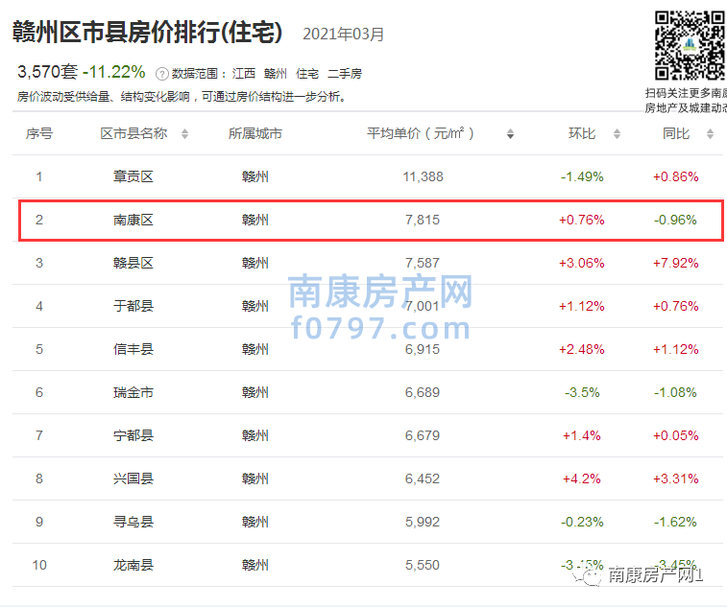Click the sort arrows next to 区市县名称
Viewport: 727px width, 607px height.
(185, 134)
